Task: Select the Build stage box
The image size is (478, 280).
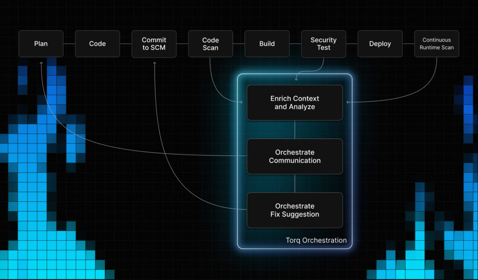Action: 267,43
